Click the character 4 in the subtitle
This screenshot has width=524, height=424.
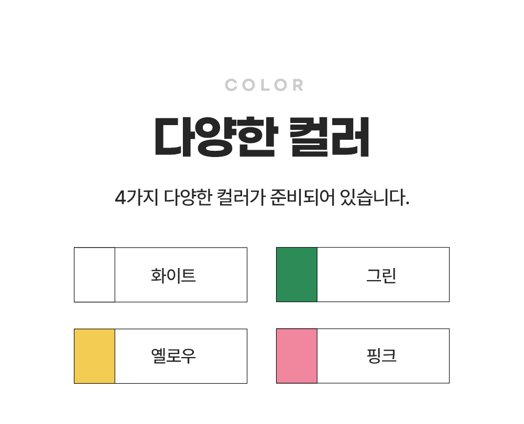(x=120, y=198)
